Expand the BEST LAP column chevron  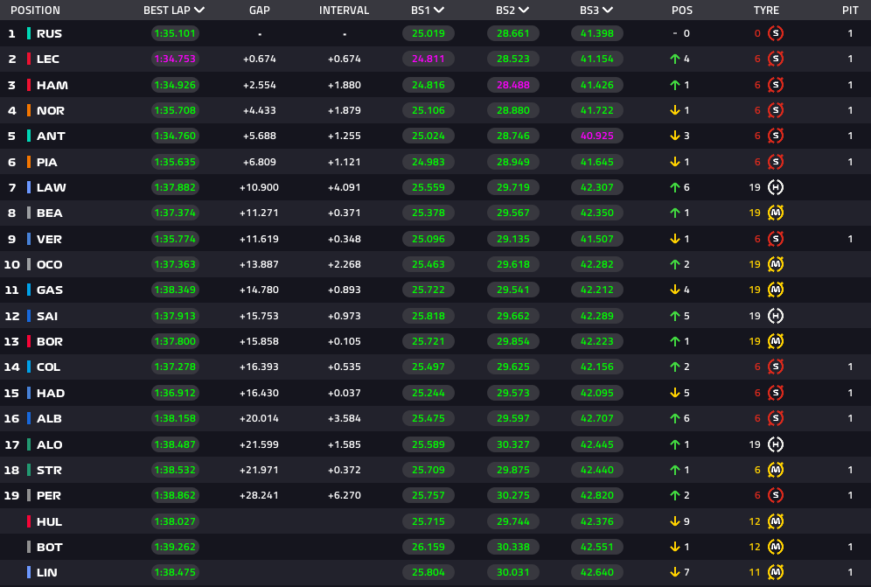pyautogui.click(x=200, y=10)
